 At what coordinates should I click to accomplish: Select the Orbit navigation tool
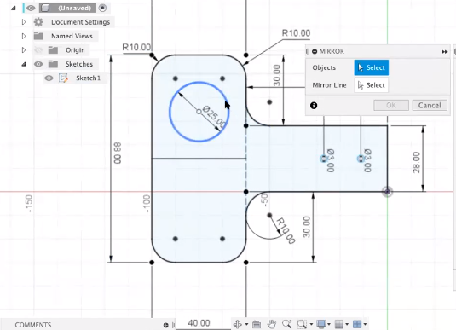[x=238, y=324]
